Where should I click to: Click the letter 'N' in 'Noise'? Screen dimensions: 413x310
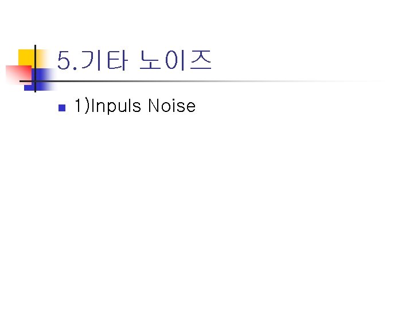154,106
